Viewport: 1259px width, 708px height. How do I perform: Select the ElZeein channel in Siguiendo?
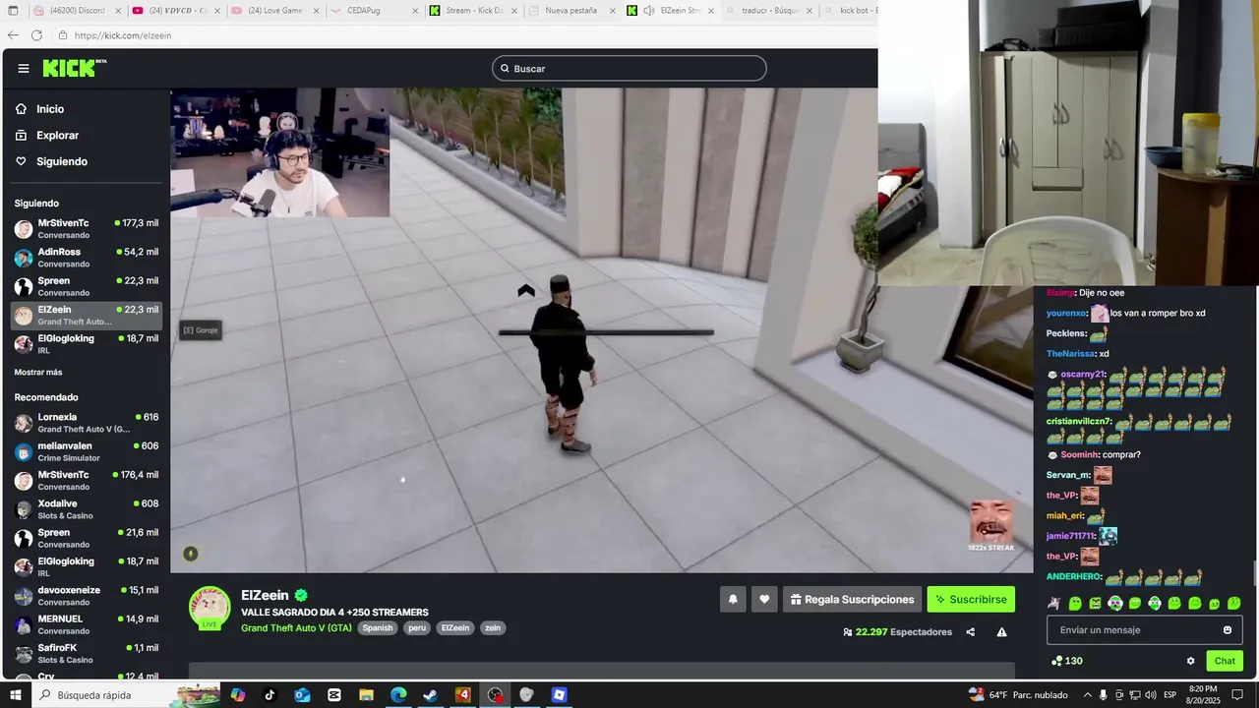coord(87,315)
